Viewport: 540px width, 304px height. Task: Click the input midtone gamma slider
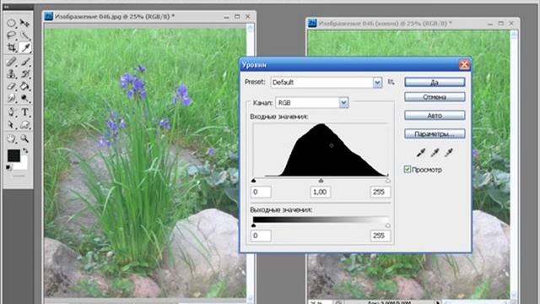(x=321, y=180)
